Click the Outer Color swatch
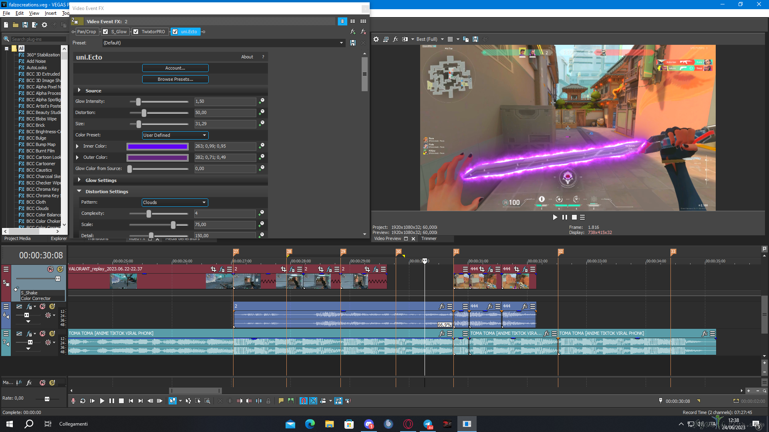Image resolution: width=769 pixels, height=432 pixels. [x=157, y=158]
